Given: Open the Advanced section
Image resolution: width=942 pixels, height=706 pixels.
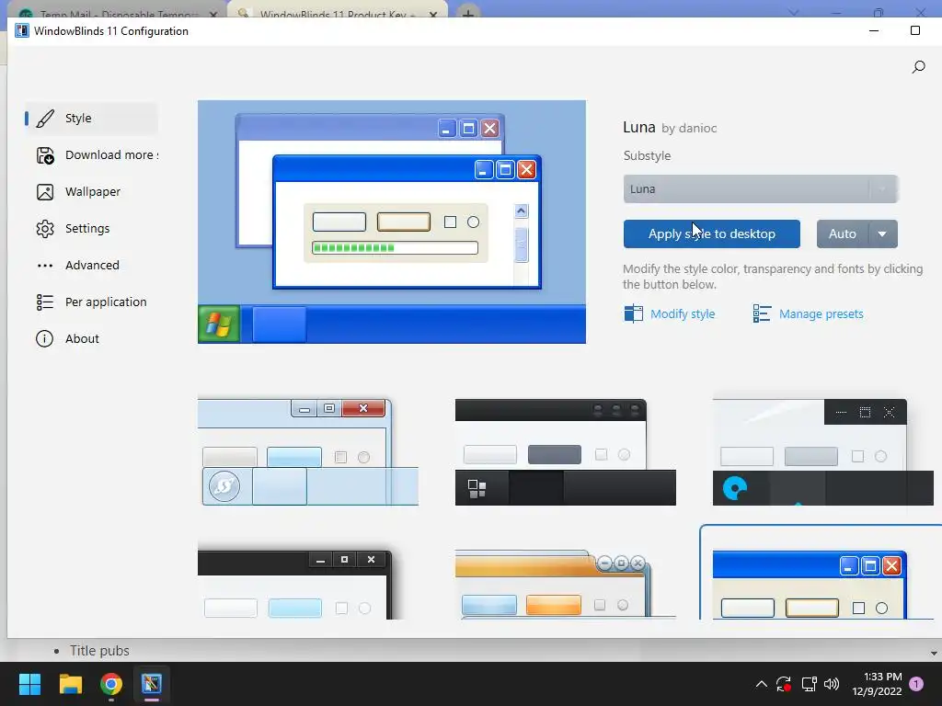Looking at the screenshot, I should [x=91, y=265].
